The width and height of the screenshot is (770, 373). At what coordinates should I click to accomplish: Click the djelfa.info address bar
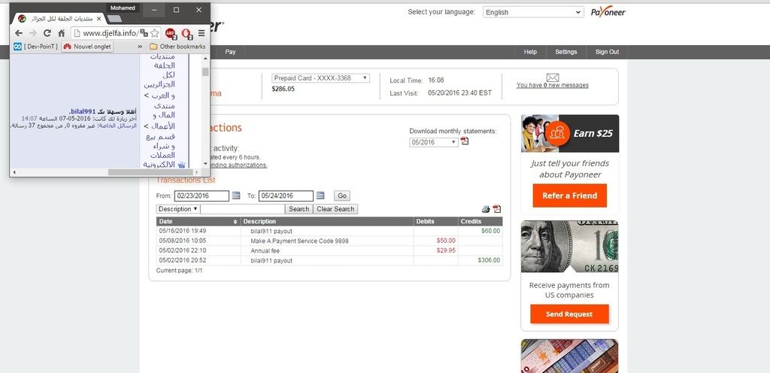111,33
